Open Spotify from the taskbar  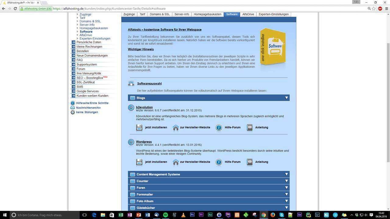point(165,215)
